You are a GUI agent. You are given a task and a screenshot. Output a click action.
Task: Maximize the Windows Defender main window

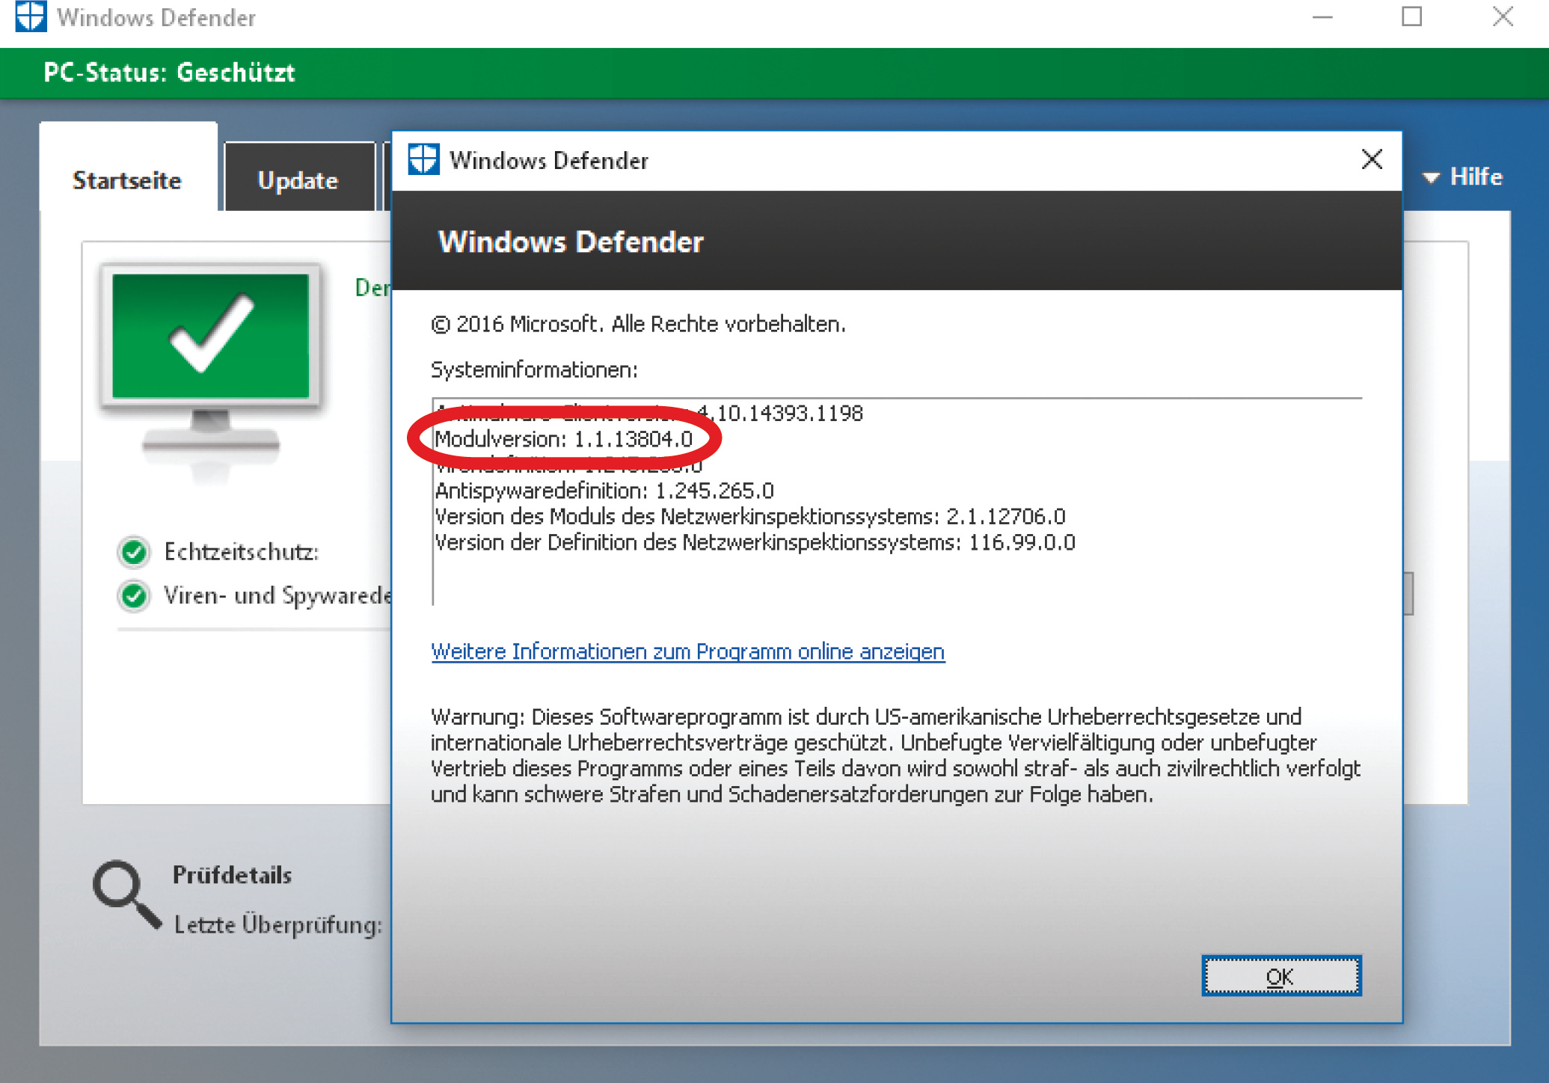coord(1411,16)
